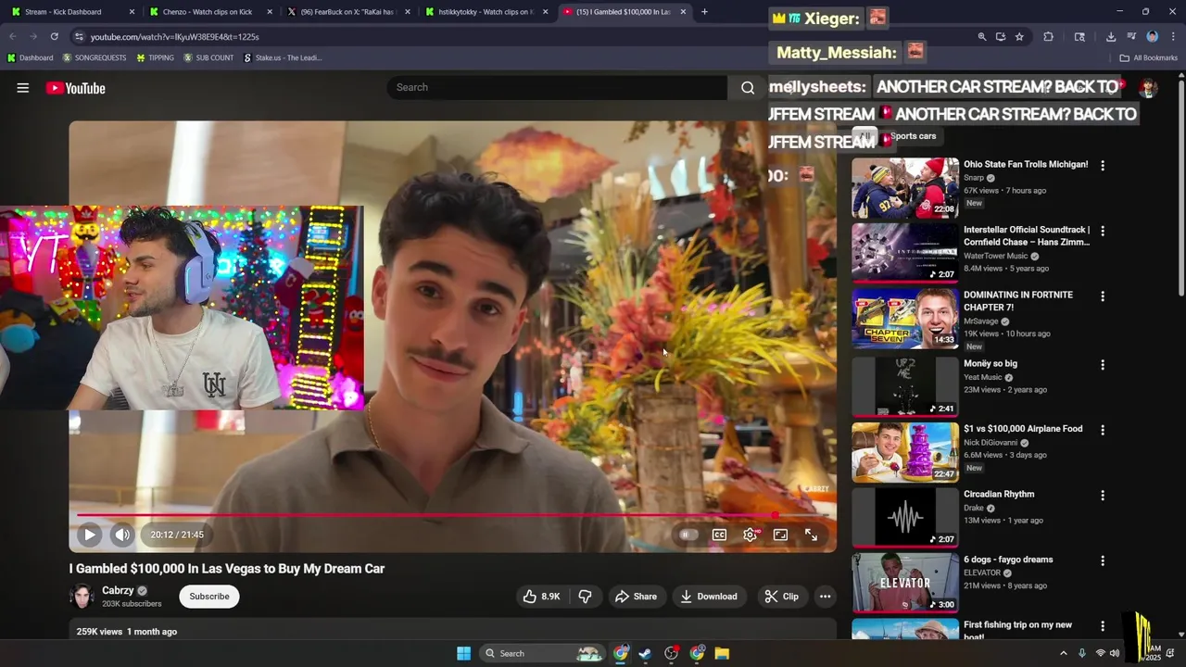Open more actions ellipsis below the video
This screenshot has height=667, width=1186.
(x=825, y=597)
